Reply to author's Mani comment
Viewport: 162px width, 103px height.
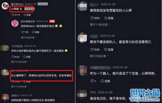tap(36, 32)
